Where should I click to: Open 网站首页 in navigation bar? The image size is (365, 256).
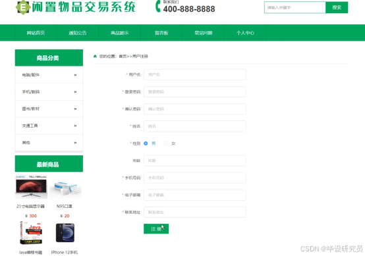coord(36,33)
